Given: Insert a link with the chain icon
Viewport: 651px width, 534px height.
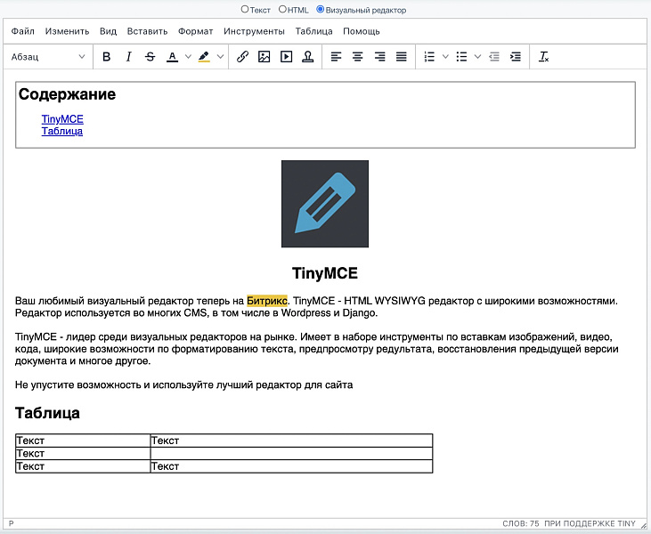Looking at the screenshot, I should click(x=242, y=57).
